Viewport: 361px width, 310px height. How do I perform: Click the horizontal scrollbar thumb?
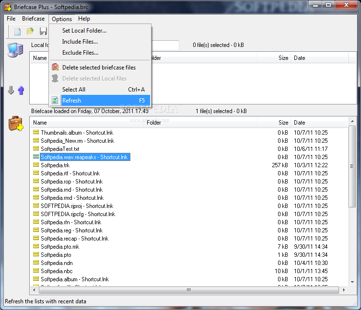click(189, 290)
